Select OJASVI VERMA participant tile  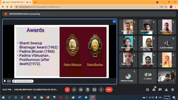(x=167, y=43)
